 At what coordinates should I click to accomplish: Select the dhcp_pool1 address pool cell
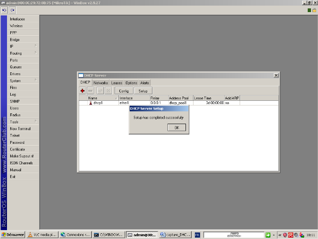point(181,103)
